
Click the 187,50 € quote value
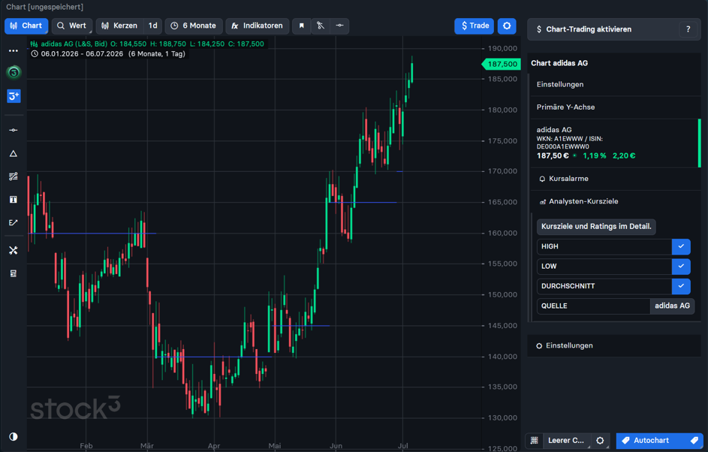[x=553, y=155]
